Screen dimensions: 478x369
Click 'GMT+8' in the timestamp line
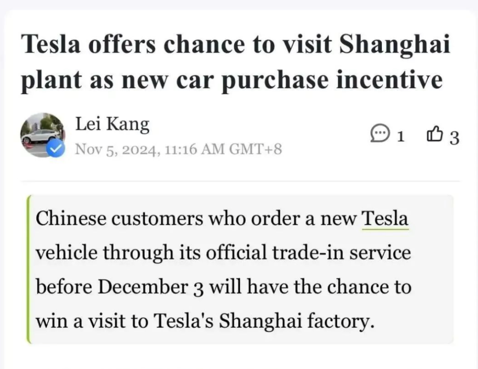(x=255, y=149)
